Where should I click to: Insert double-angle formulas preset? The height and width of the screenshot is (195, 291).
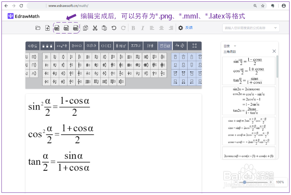249,101
